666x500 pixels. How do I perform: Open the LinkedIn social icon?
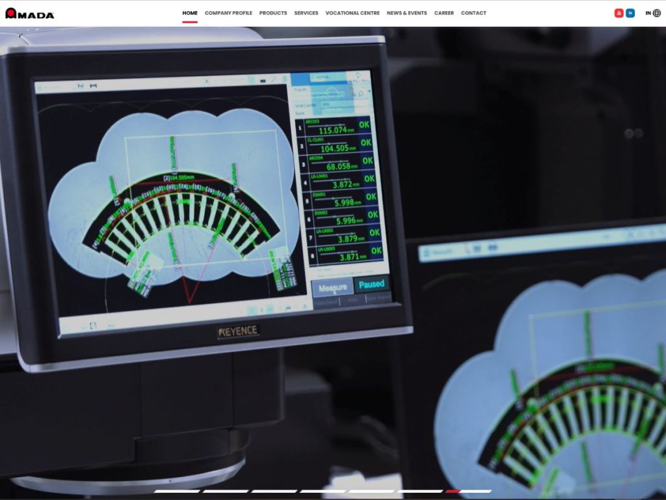pos(630,13)
